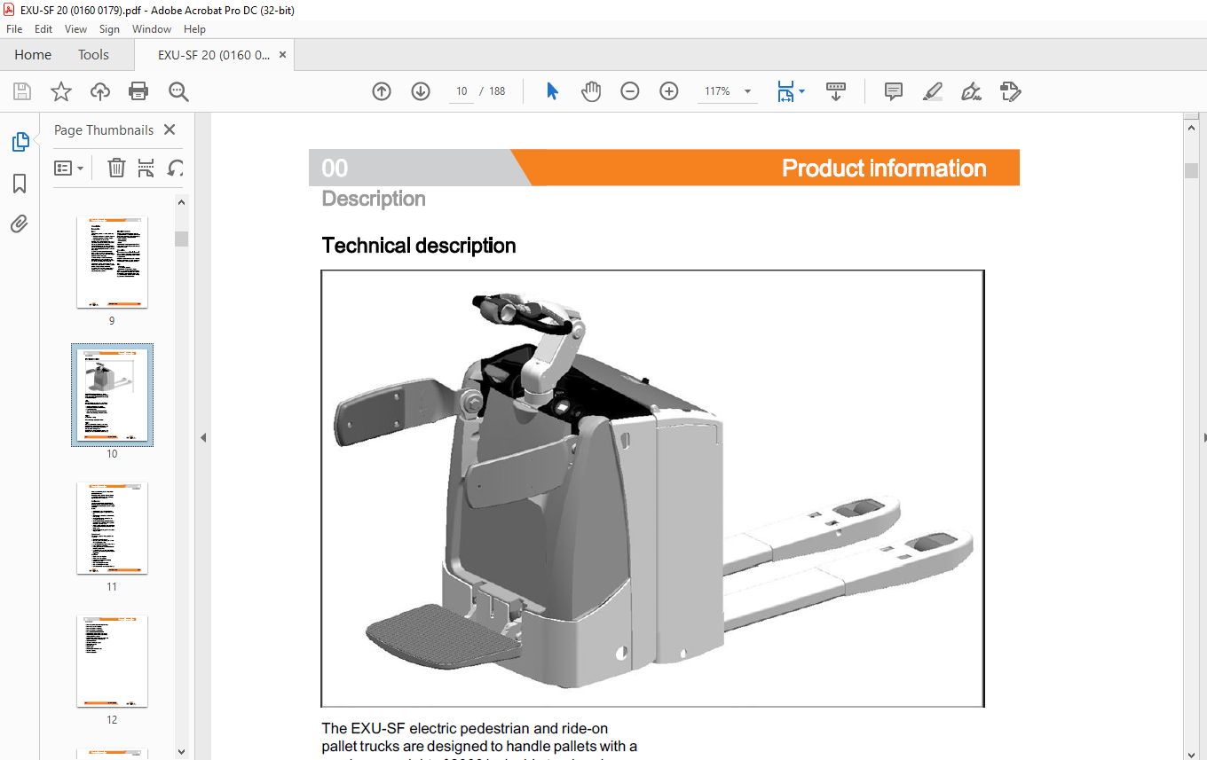Viewport: 1207px width, 760px height.
Task: Select the EXU-SF 20 document tab
Action: (x=214, y=55)
